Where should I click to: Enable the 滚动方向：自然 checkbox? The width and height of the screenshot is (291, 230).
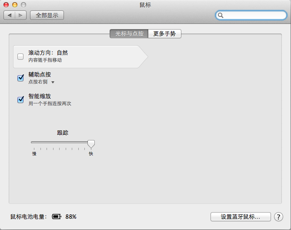(x=20, y=57)
